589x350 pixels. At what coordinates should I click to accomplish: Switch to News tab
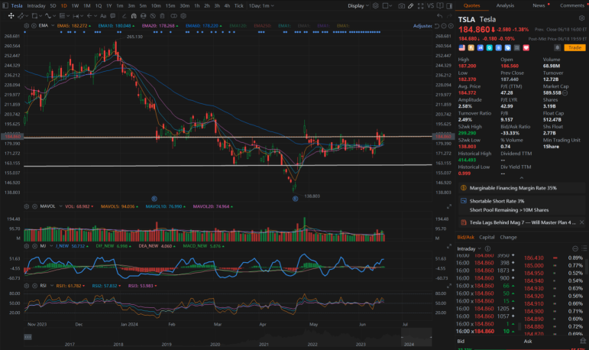click(x=539, y=5)
